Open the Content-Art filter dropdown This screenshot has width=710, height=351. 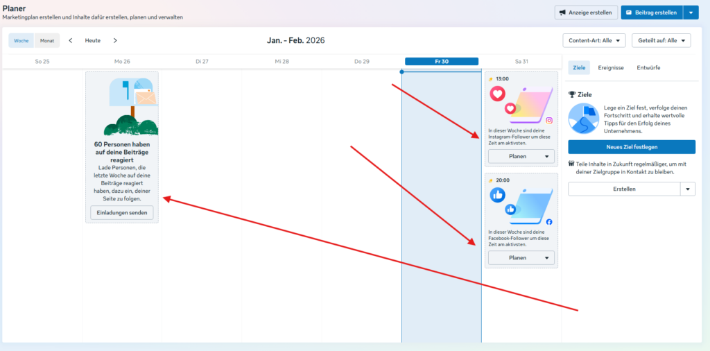coord(594,41)
